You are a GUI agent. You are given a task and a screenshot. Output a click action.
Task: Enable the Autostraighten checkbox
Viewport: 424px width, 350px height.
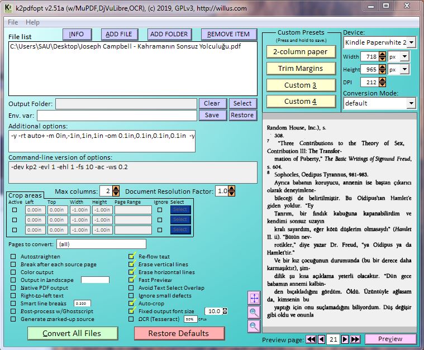point(13,256)
